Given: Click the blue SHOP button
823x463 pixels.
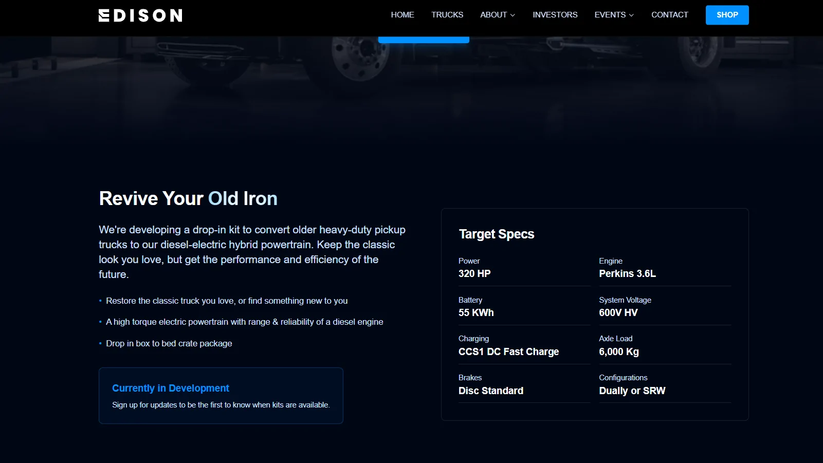Looking at the screenshot, I should pos(726,15).
